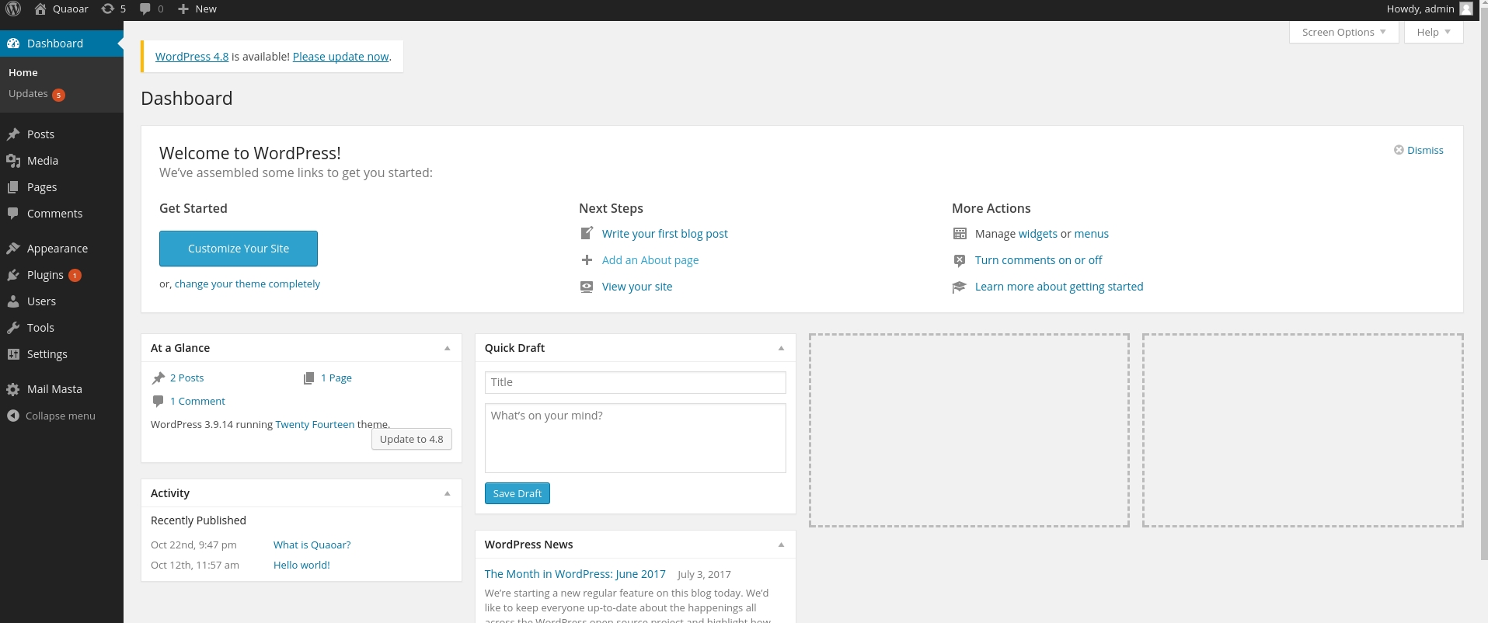The image size is (1488, 623).
Task: Click Customize Your Site button
Action: (239, 249)
